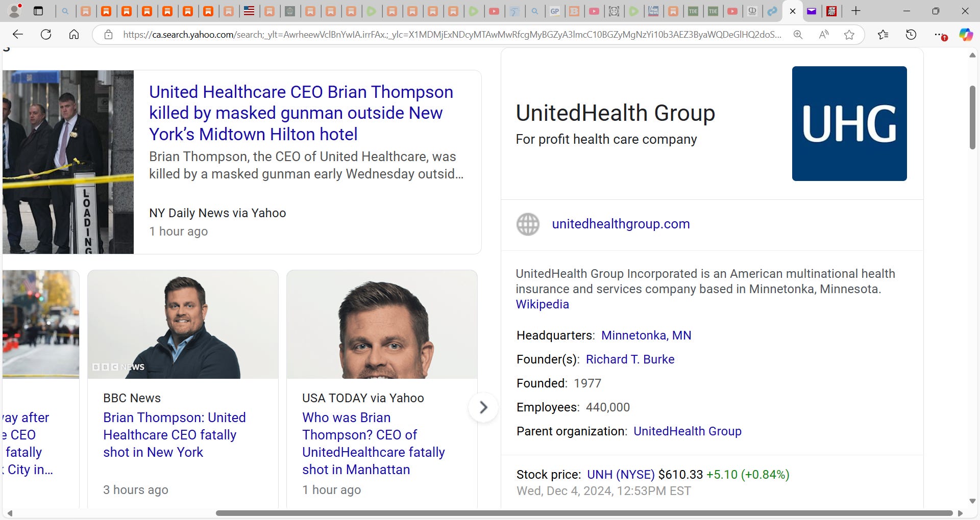Select the 'USA TODAY via Yahoo' source label
This screenshot has width=980, height=520.
(363, 398)
